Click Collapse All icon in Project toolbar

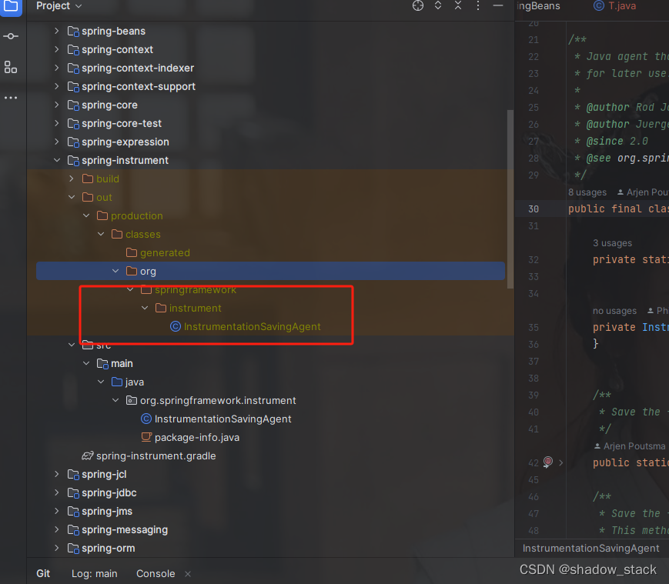click(458, 5)
